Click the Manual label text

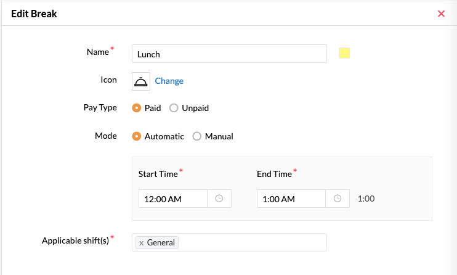point(219,136)
